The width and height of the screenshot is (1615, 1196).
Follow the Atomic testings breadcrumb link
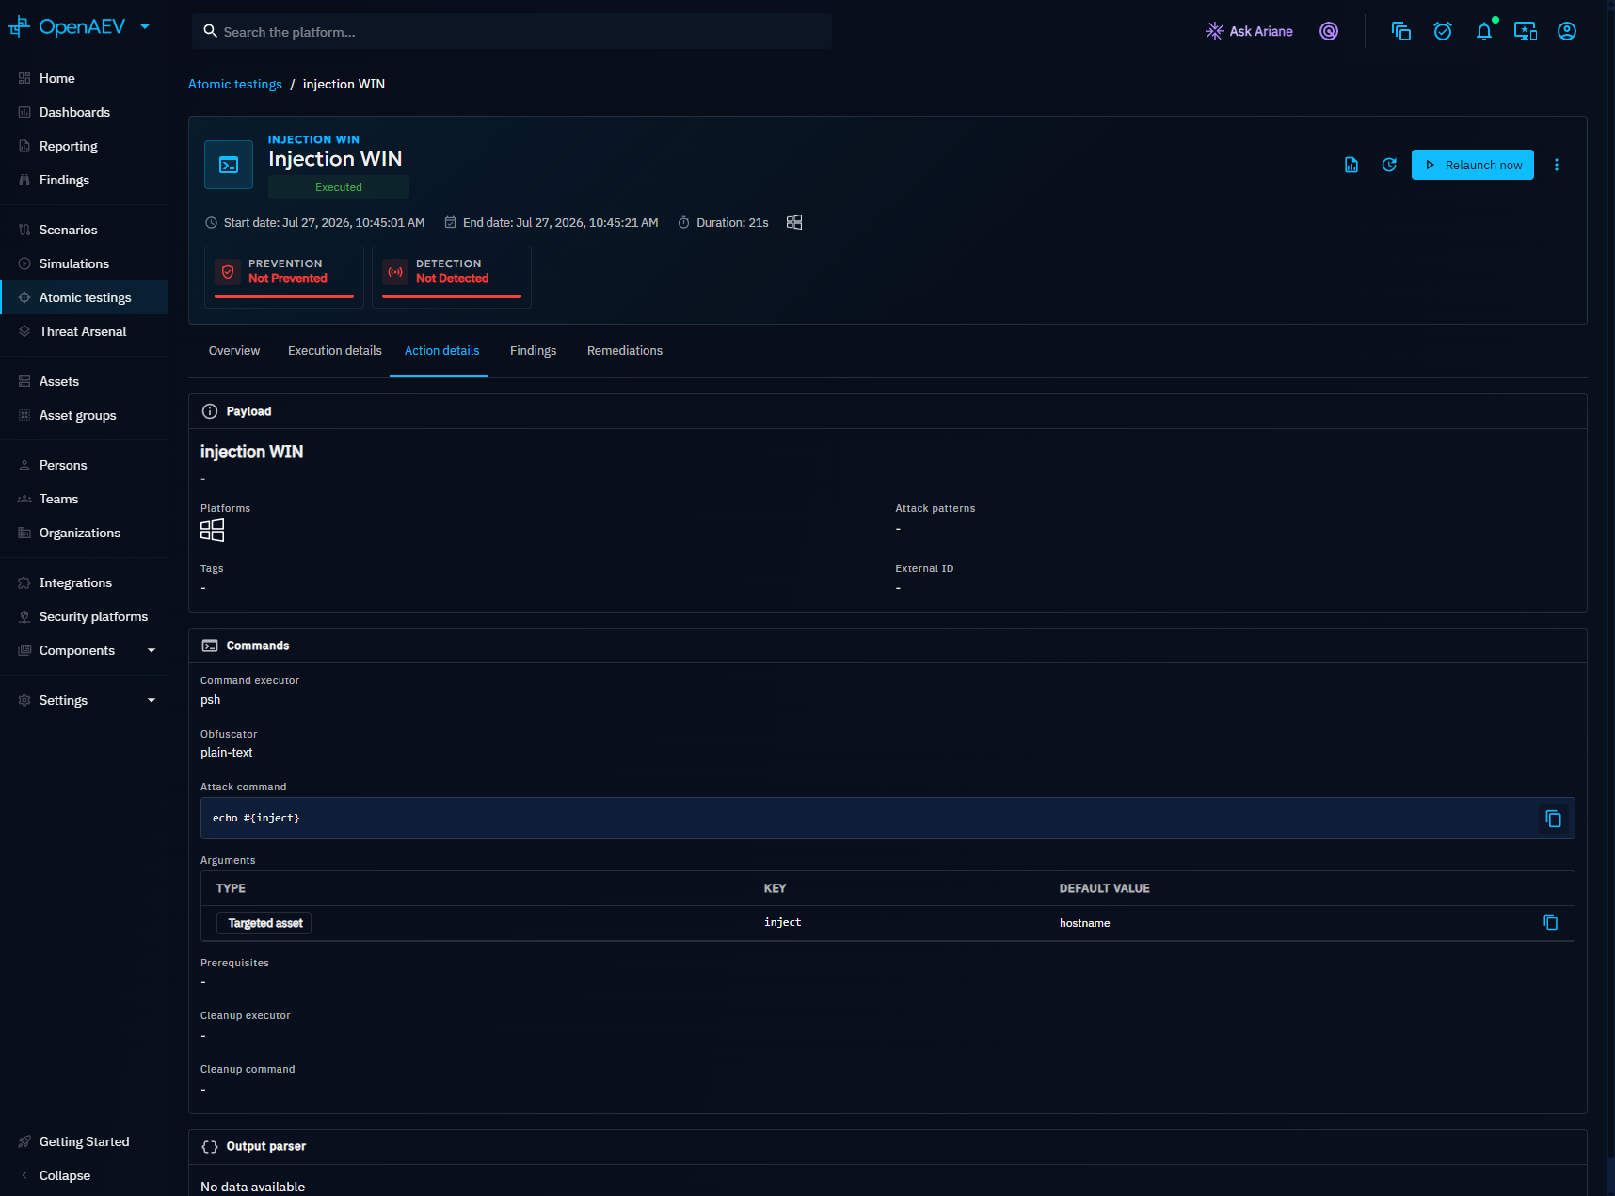click(235, 84)
